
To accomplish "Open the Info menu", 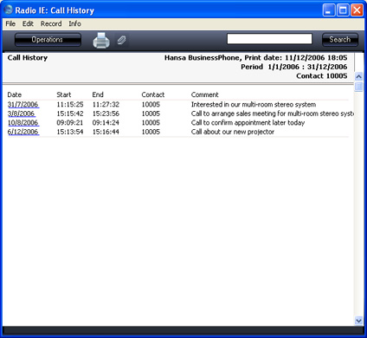I will (74, 23).
